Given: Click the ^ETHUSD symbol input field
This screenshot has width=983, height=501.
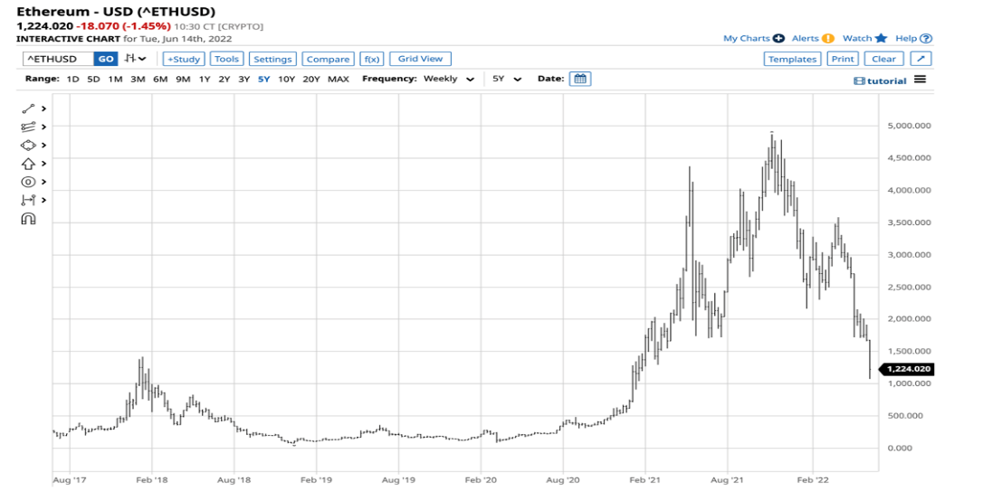Looking at the screenshot, I should [58, 59].
